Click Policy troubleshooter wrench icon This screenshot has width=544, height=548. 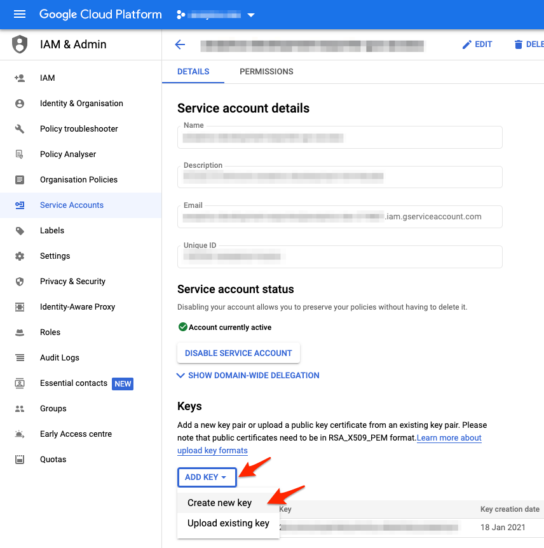click(x=20, y=129)
